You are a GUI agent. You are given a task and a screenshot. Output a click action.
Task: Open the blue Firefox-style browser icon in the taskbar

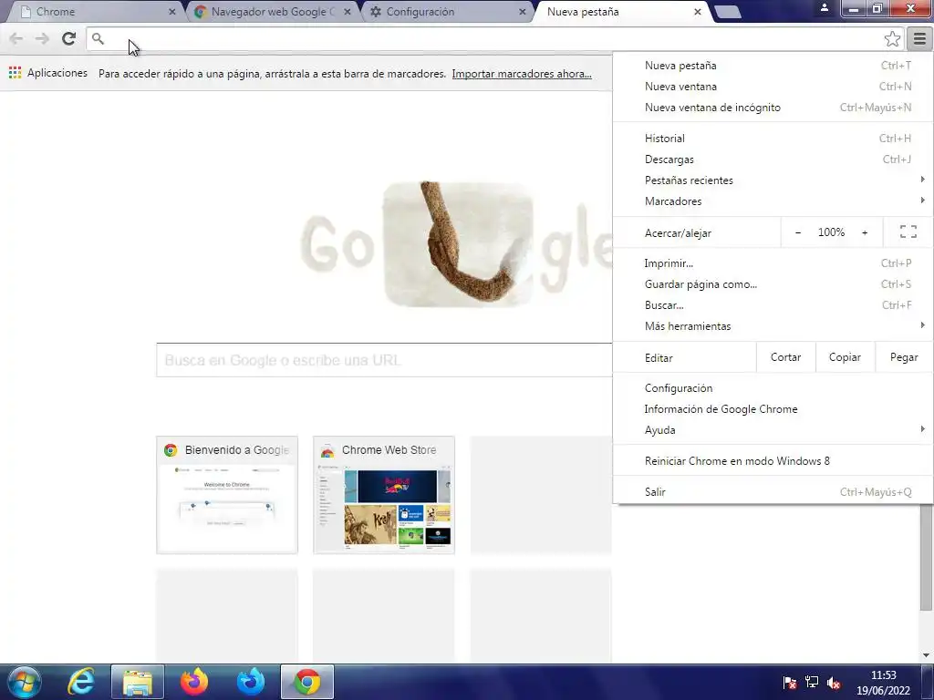point(251,682)
